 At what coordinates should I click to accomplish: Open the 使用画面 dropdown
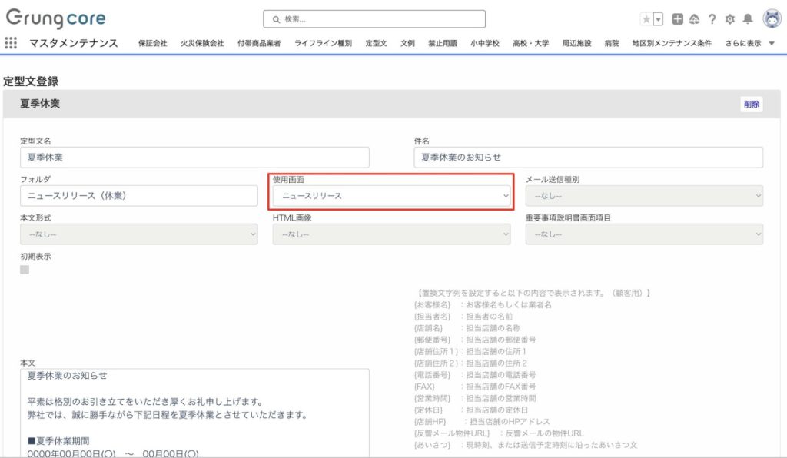391,196
